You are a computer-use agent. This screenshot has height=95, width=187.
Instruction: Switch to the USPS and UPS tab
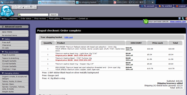coord(132,2)
